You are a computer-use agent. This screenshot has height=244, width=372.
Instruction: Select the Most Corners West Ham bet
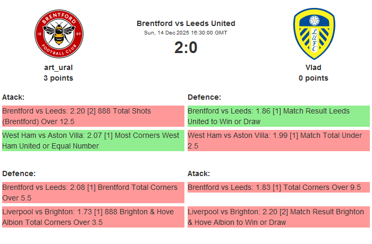click(x=93, y=141)
